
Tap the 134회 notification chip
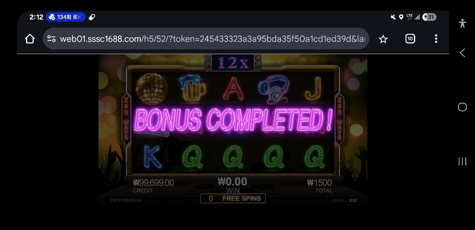tap(66, 17)
